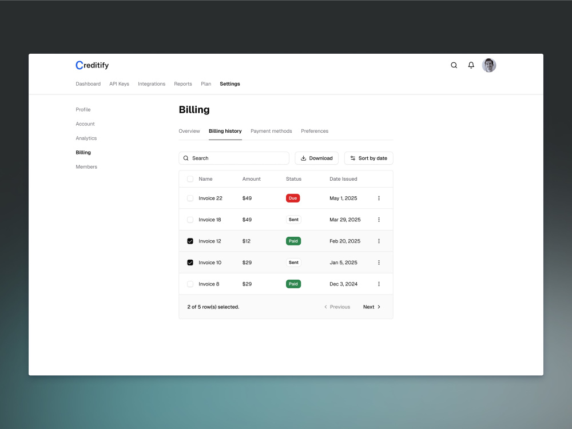The image size is (572, 429).
Task: Go to the Next page
Action: 372,307
